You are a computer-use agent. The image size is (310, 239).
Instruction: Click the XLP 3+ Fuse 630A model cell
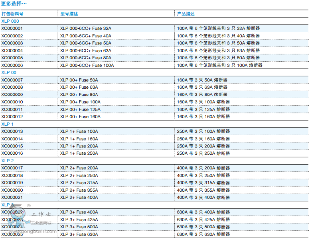tap(79, 234)
